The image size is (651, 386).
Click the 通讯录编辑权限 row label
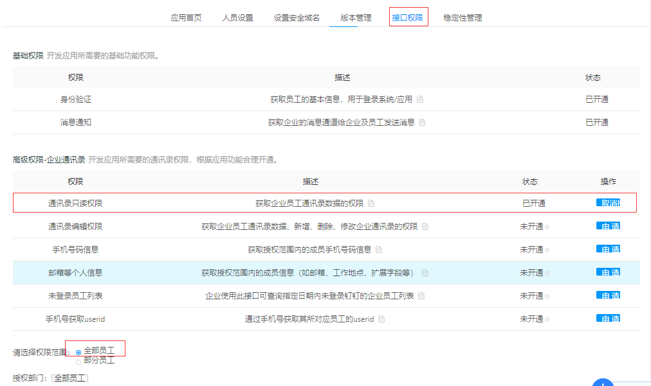point(75,226)
